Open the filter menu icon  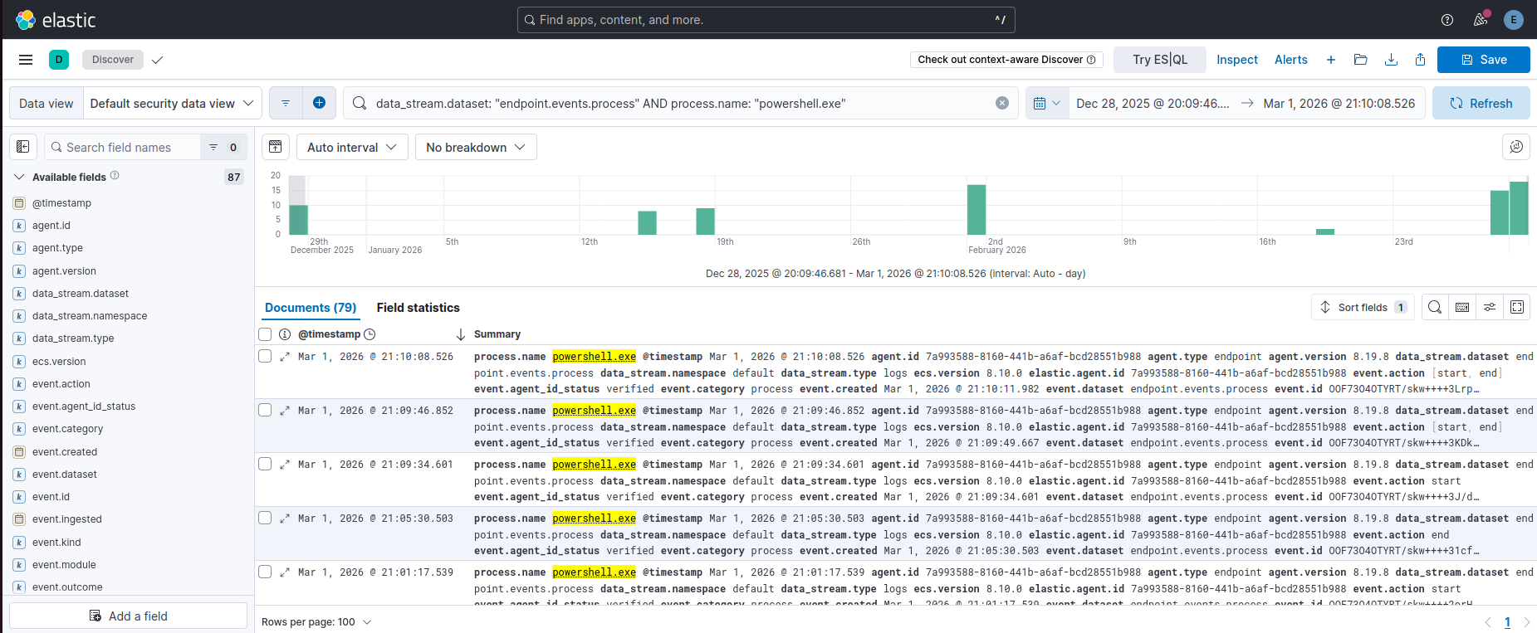click(286, 103)
